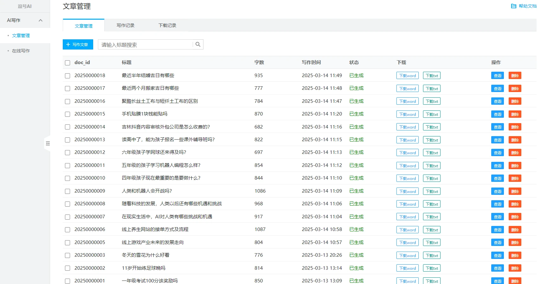Delete article 冬天的雪花为什么好看
547x284 pixels.
click(x=515, y=255)
